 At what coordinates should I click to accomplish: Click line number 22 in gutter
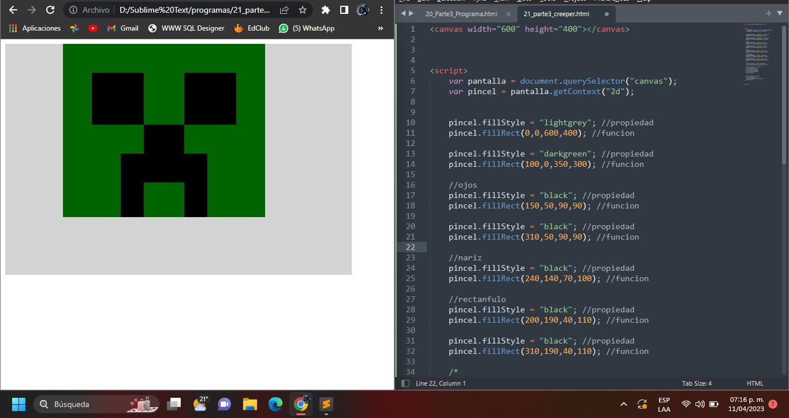click(411, 247)
